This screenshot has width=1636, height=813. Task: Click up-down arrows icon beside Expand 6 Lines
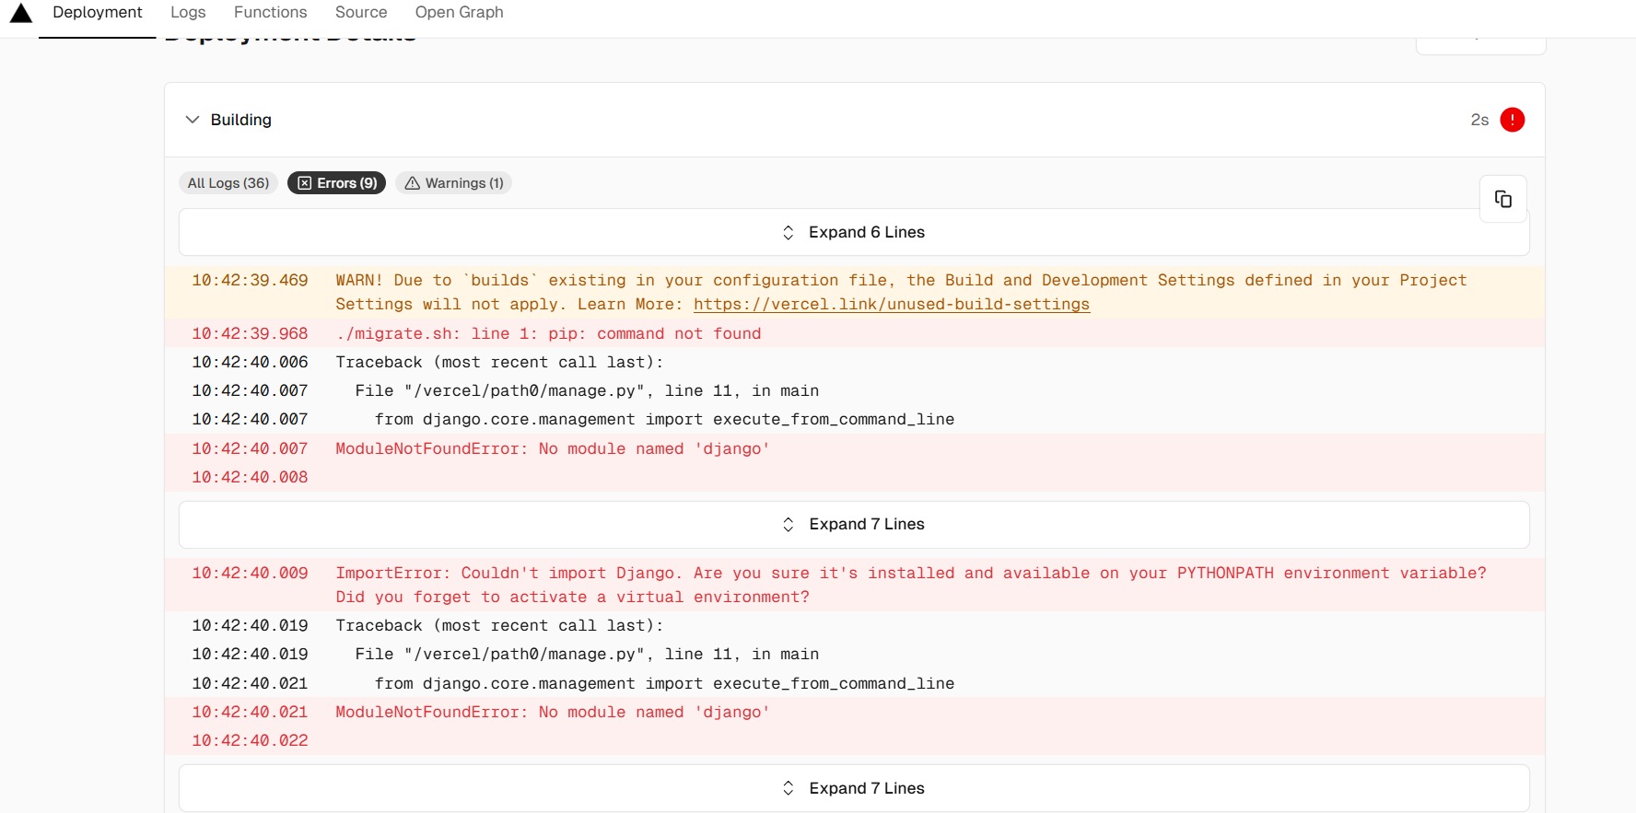point(788,233)
